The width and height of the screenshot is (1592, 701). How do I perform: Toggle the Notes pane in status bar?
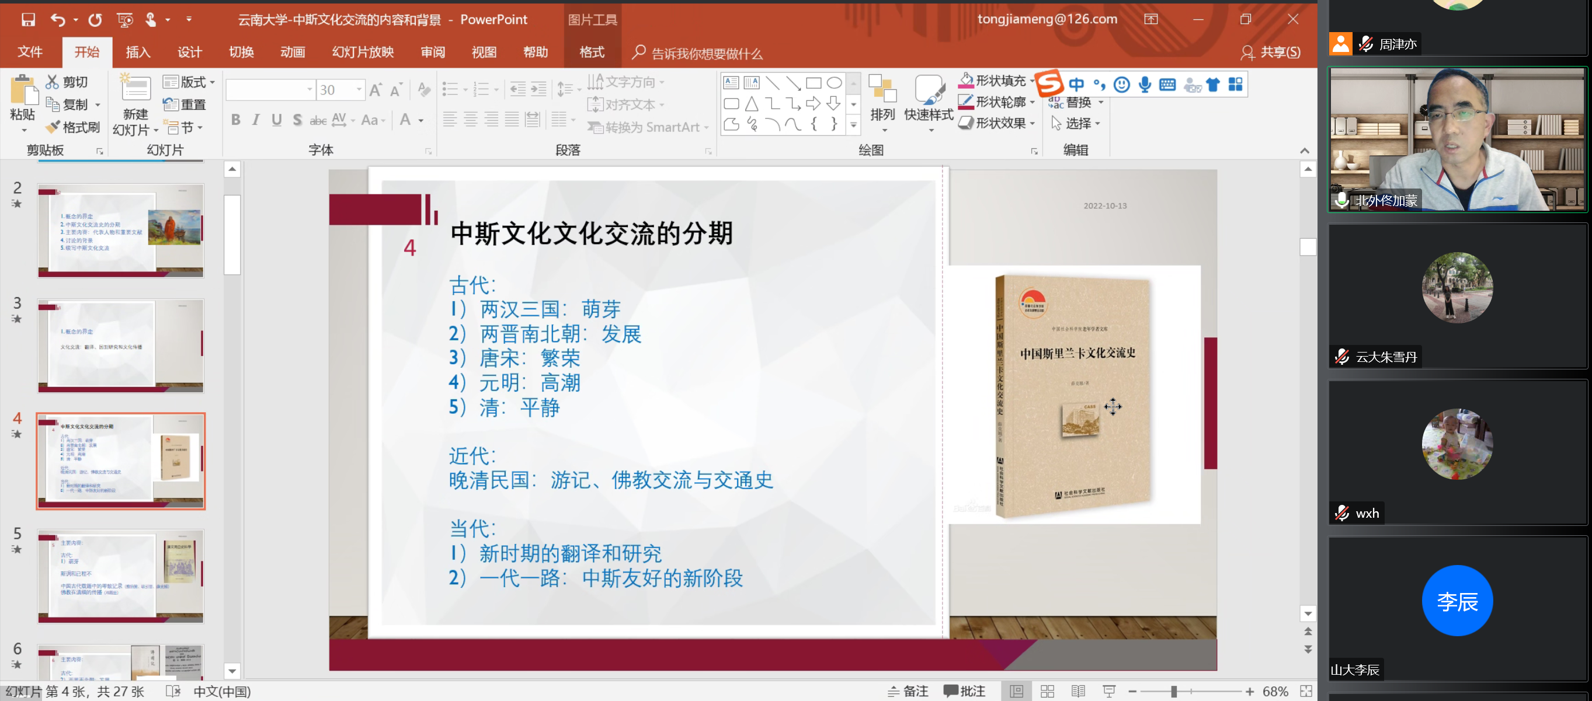908,691
